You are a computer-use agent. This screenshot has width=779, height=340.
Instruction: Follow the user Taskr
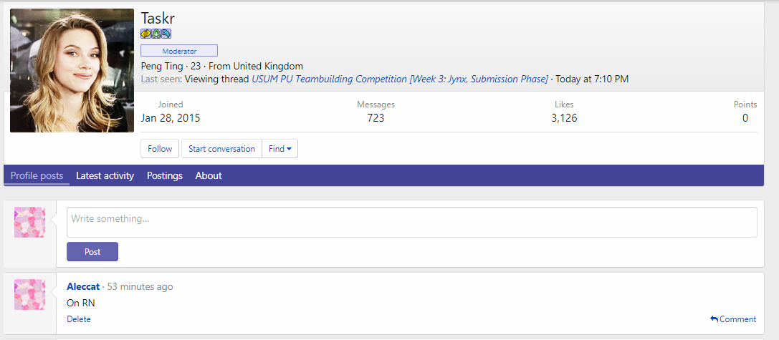160,149
